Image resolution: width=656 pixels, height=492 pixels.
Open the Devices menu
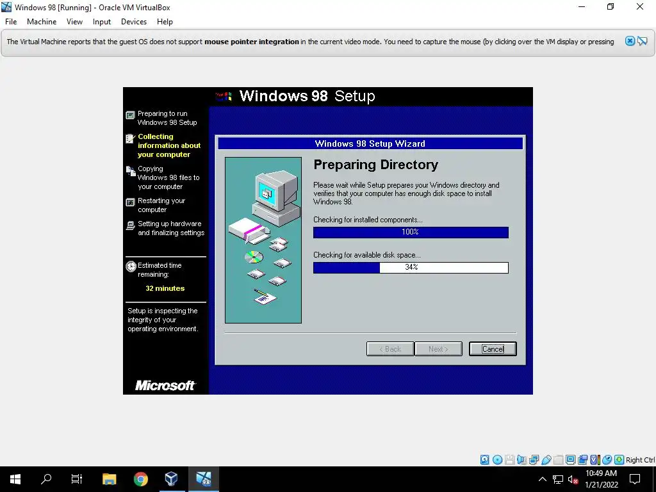(134, 22)
